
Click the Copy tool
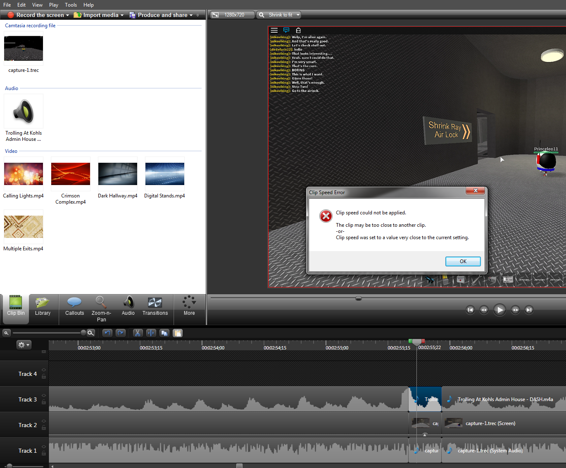pos(164,333)
